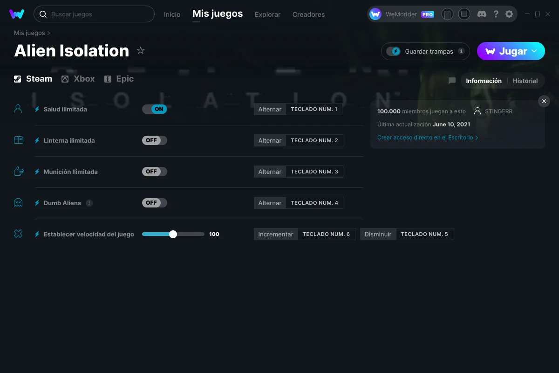This screenshot has width=559, height=373.
Task: Click the lightning bolt beside Establecer velocidad del juego
Action: [x=37, y=234]
